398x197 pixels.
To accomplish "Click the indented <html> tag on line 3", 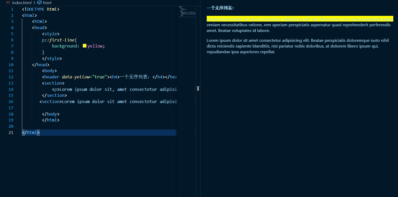I will pyautogui.click(x=40, y=22).
